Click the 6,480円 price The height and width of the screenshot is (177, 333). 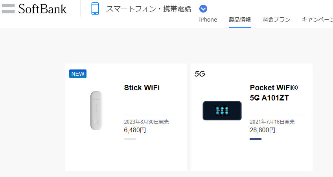pos(135,130)
